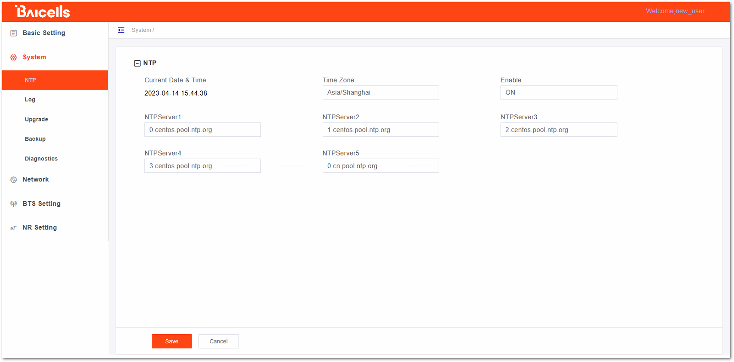Click the NTPServer1 input field
Screen dimensions: 734x362
point(202,130)
